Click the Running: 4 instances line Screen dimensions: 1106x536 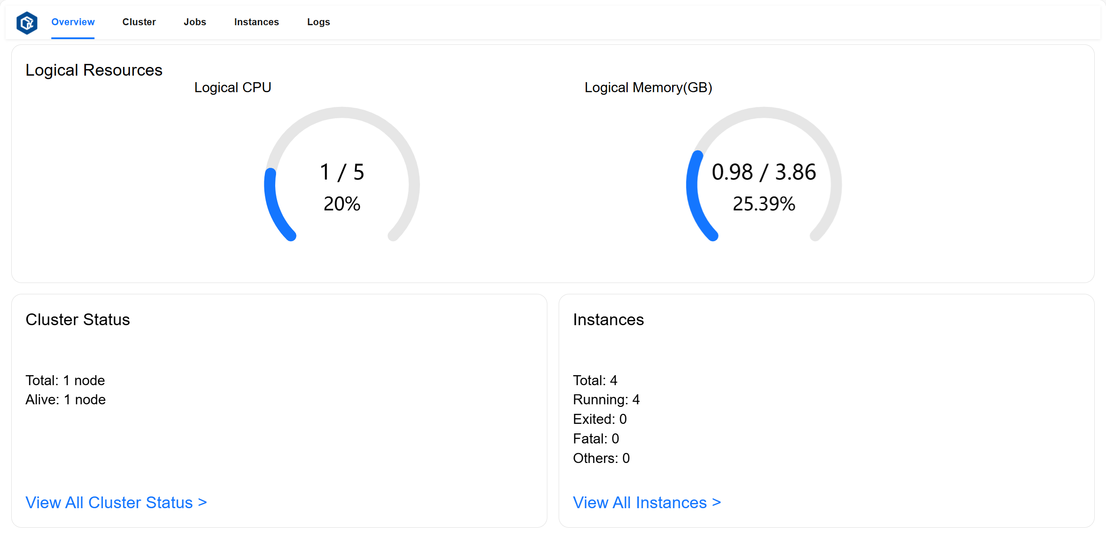(606, 400)
